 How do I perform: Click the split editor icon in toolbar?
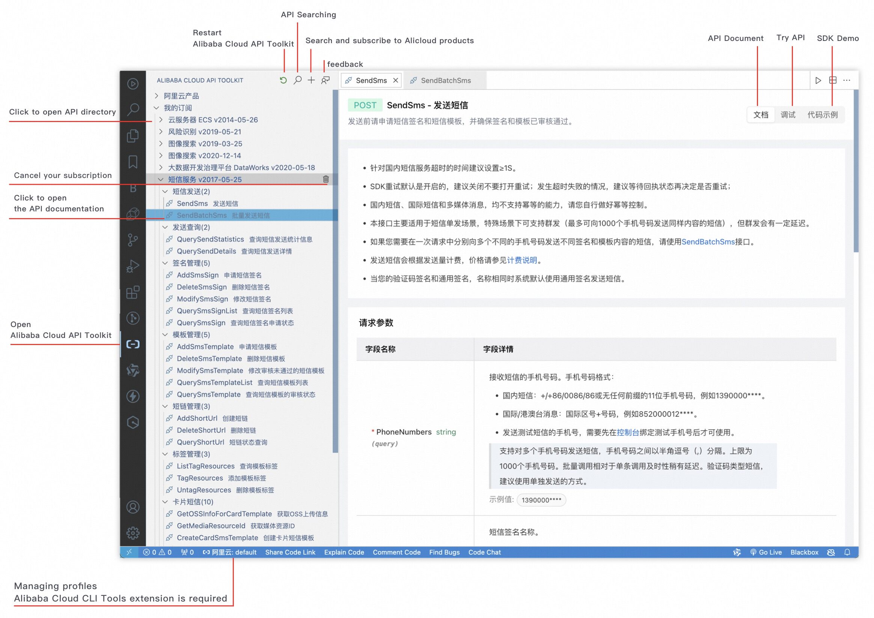click(833, 80)
